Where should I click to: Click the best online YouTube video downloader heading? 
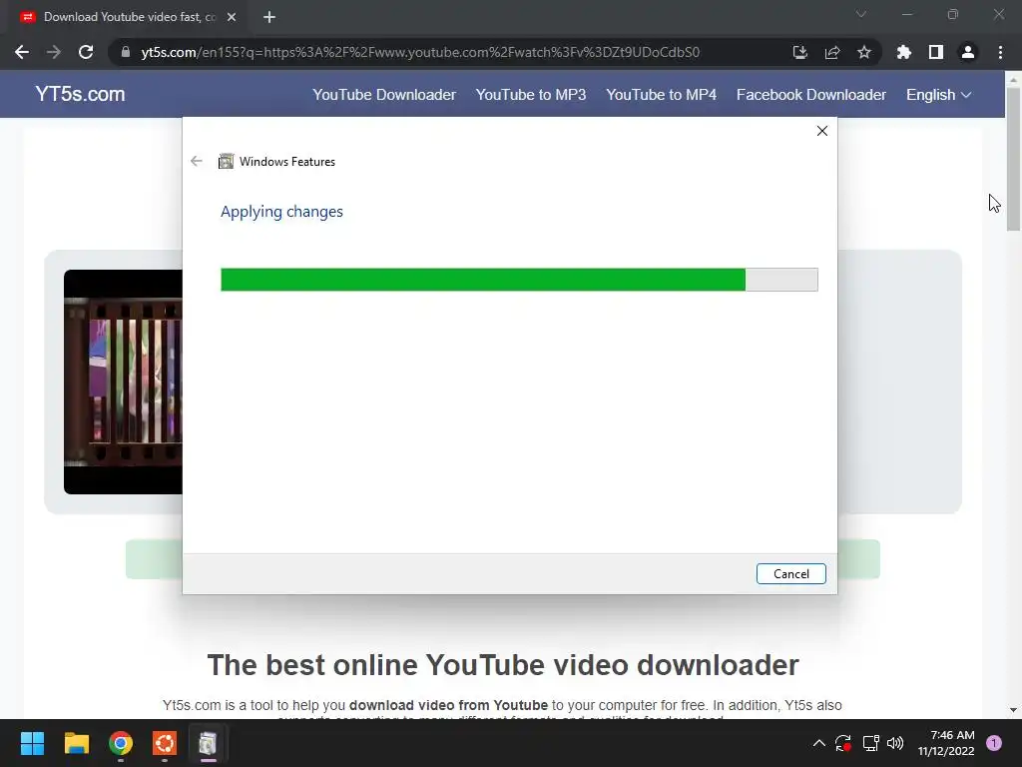pyautogui.click(x=503, y=665)
